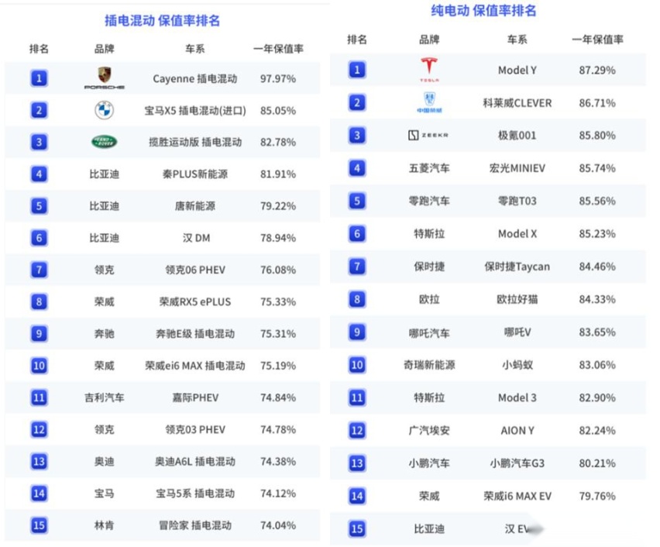Viewport: 660px width, 547px height.
Task: Click the 领克06 PHEV model name
Action: click(x=195, y=270)
